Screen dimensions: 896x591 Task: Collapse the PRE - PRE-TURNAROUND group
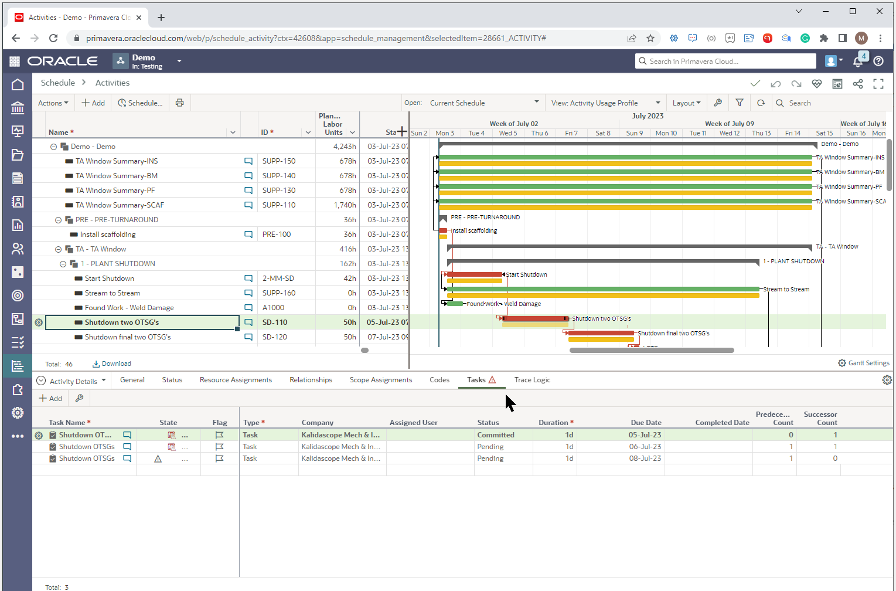click(x=58, y=220)
